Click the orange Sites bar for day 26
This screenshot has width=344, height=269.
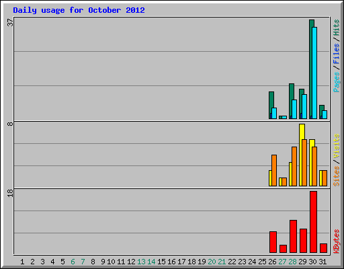(x=274, y=170)
